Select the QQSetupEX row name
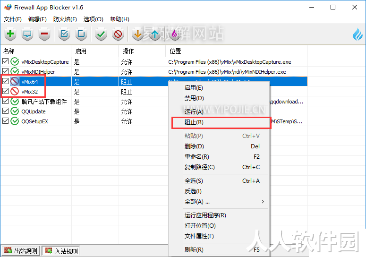366x257 pixels. pos(34,121)
